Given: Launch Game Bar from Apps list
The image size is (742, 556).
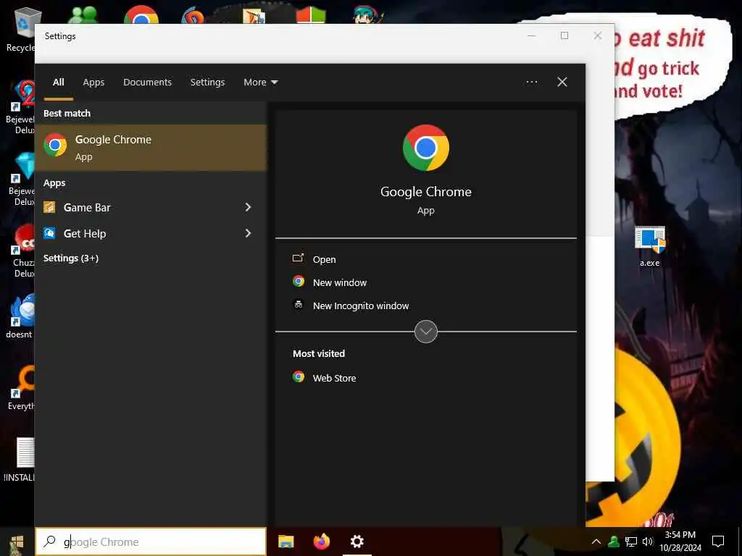Looking at the screenshot, I should point(87,208).
